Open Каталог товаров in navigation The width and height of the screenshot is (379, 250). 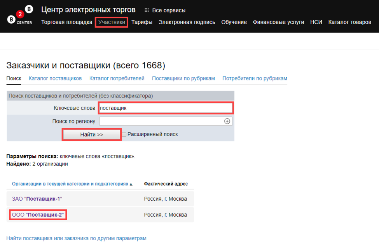349,22
